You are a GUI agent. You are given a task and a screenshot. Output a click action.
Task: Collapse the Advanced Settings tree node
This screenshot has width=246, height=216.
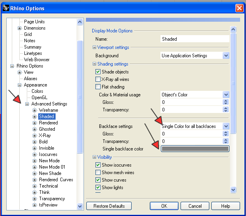(27, 104)
